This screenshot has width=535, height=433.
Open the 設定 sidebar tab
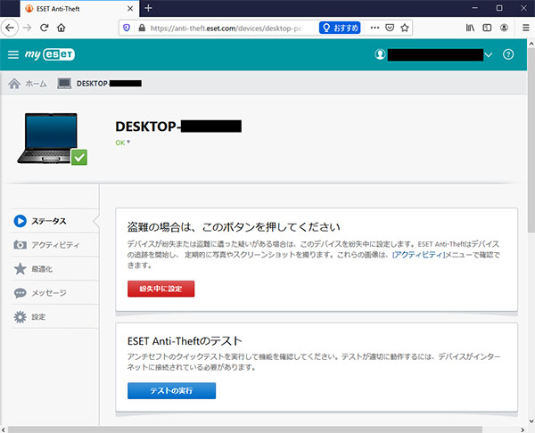[54, 316]
